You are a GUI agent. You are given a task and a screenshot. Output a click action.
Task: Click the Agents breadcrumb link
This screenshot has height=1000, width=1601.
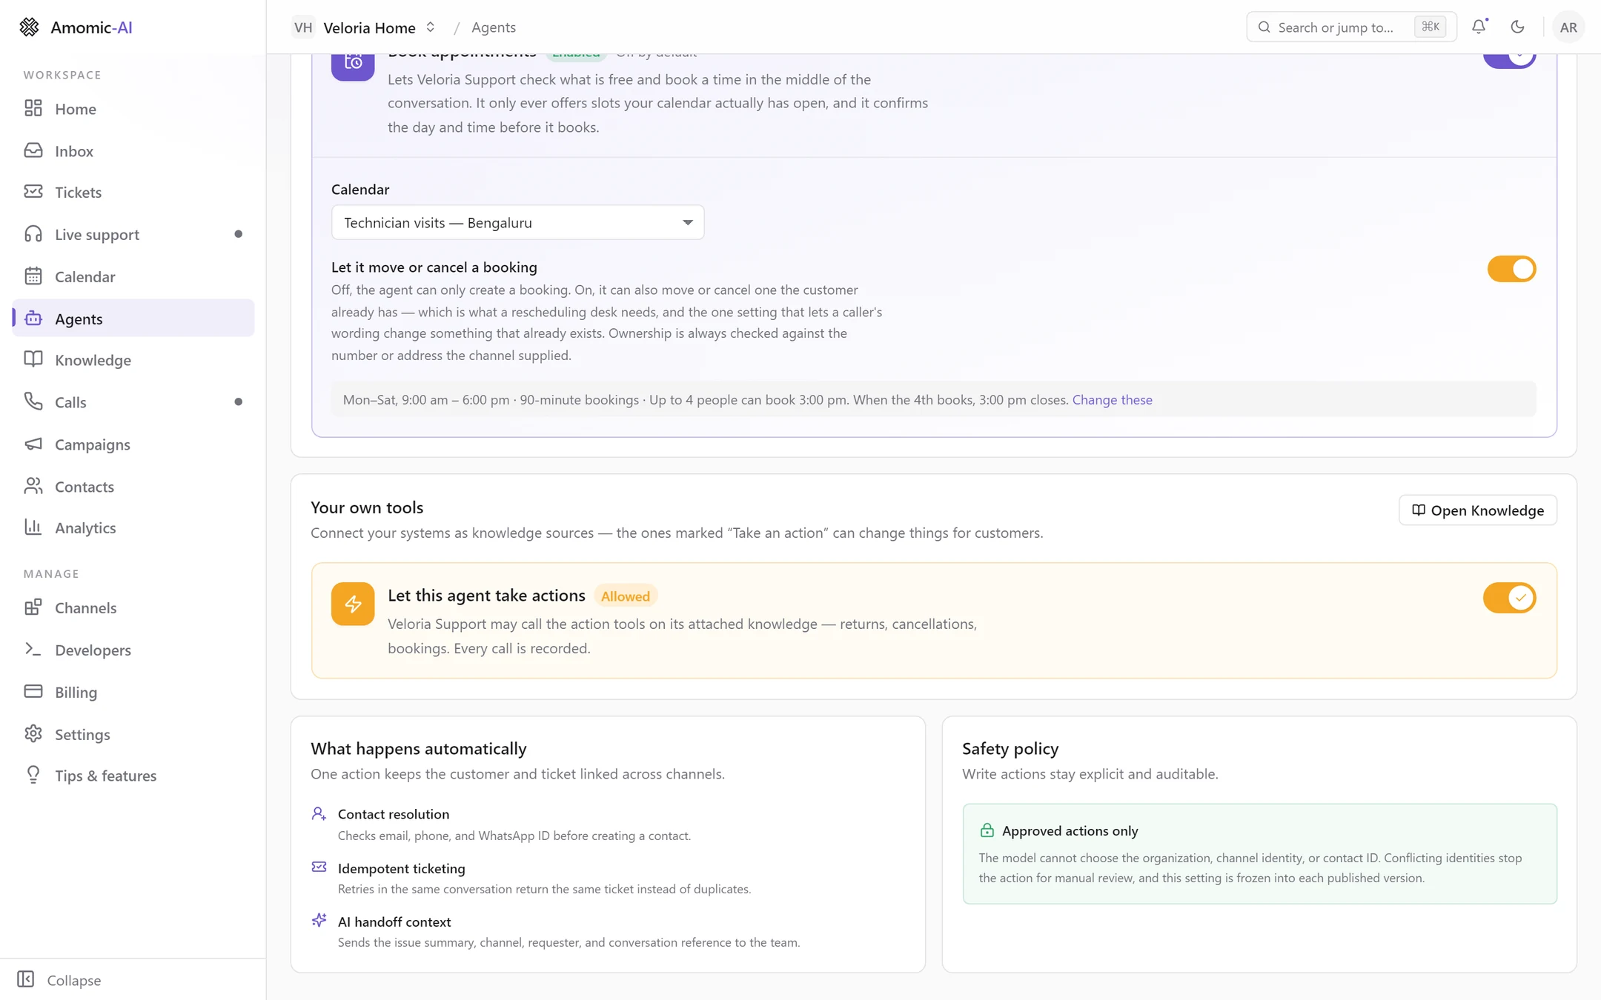(494, 27)
